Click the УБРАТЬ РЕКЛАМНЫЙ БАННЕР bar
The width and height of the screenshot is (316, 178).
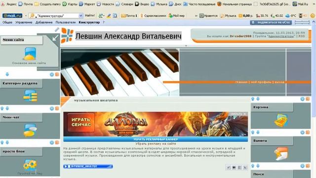[x=156, y=139]
